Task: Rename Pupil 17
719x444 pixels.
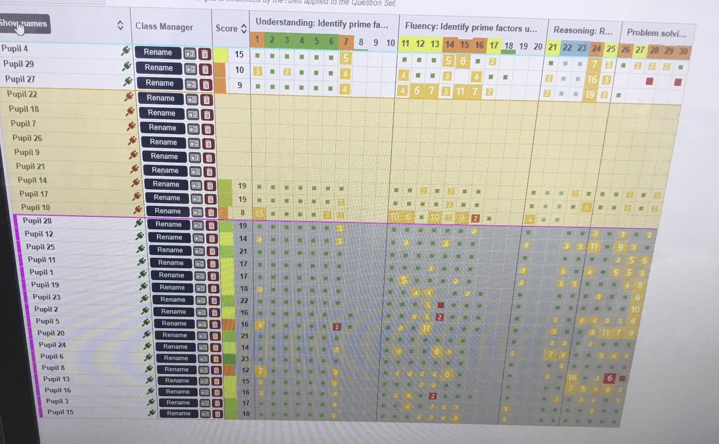Action: tap(167, 198)
